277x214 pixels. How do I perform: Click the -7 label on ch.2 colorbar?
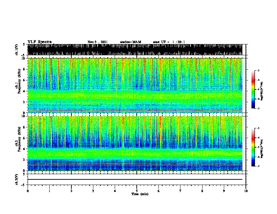pos(258,166)
